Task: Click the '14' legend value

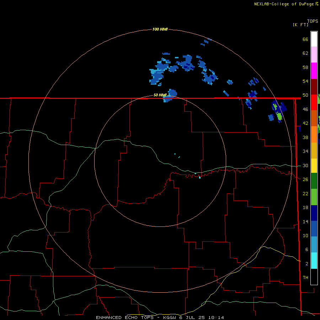Action: (x=305, y=222)
